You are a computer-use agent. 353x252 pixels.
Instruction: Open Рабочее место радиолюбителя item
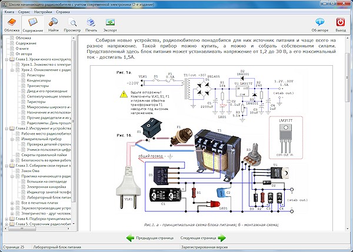pos(46,134)
